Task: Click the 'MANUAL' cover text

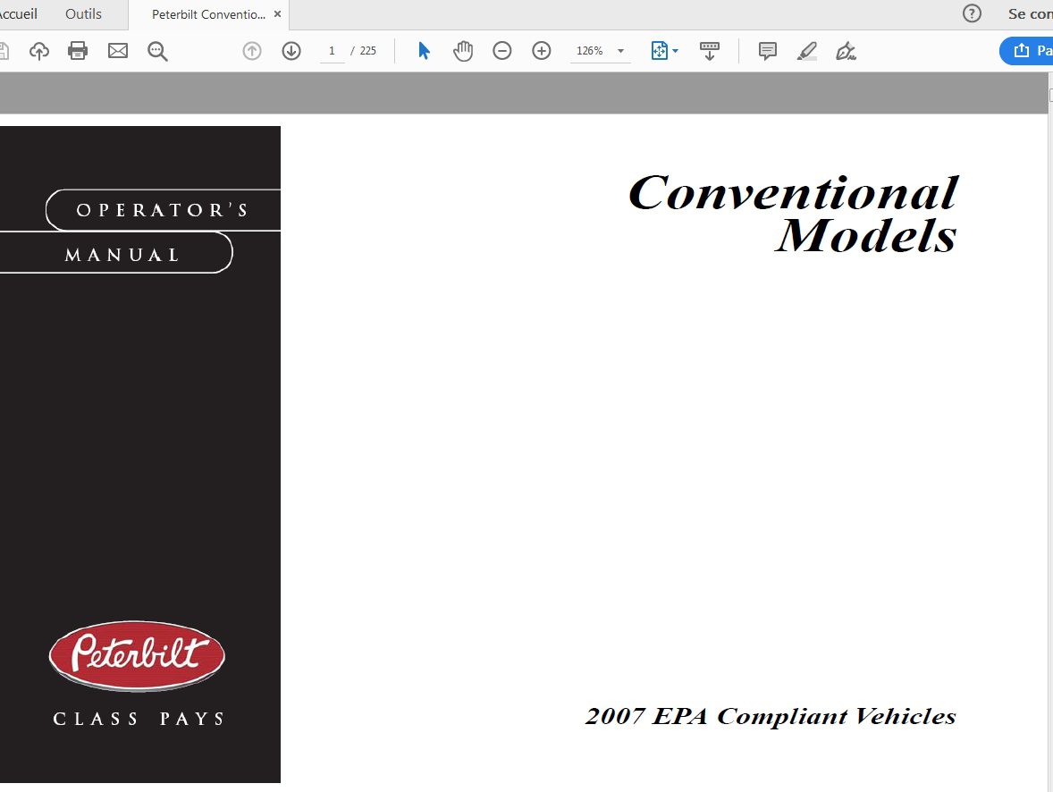Action: tap(122, 256)
